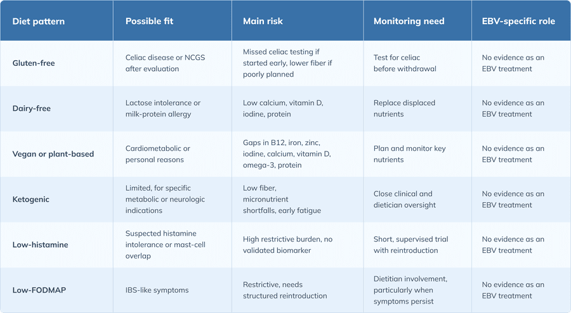
Task: Click the Monitoring need header
Action: (x=409, y=21)
